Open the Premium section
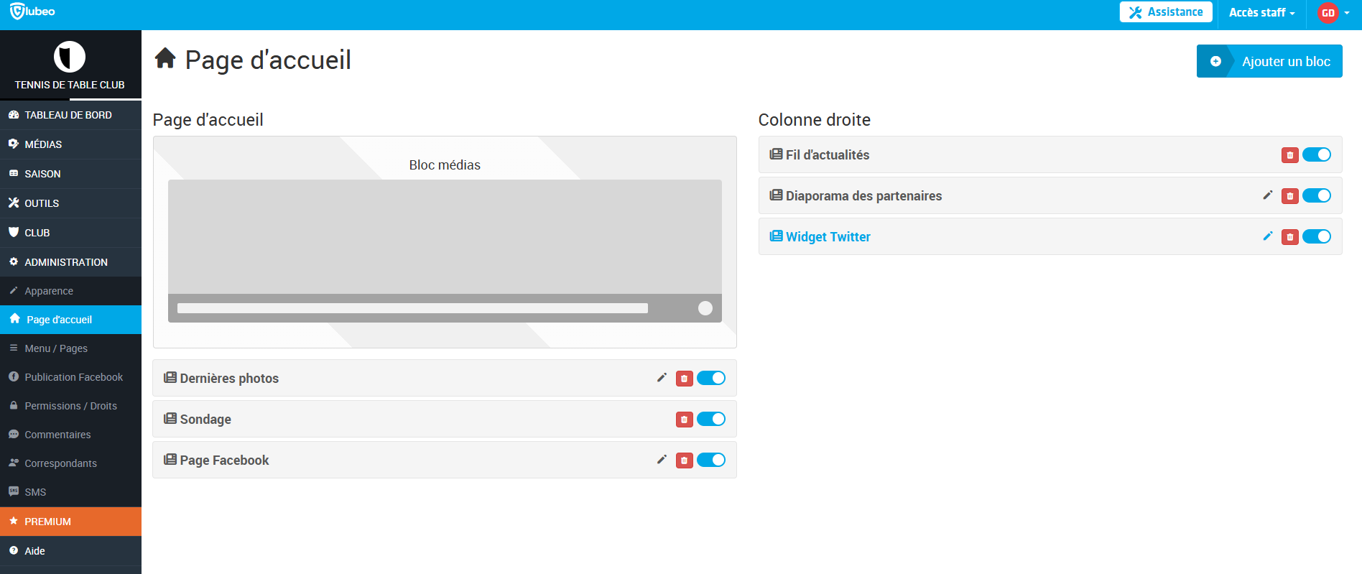Screen dimensions: 1362x574 70,522
